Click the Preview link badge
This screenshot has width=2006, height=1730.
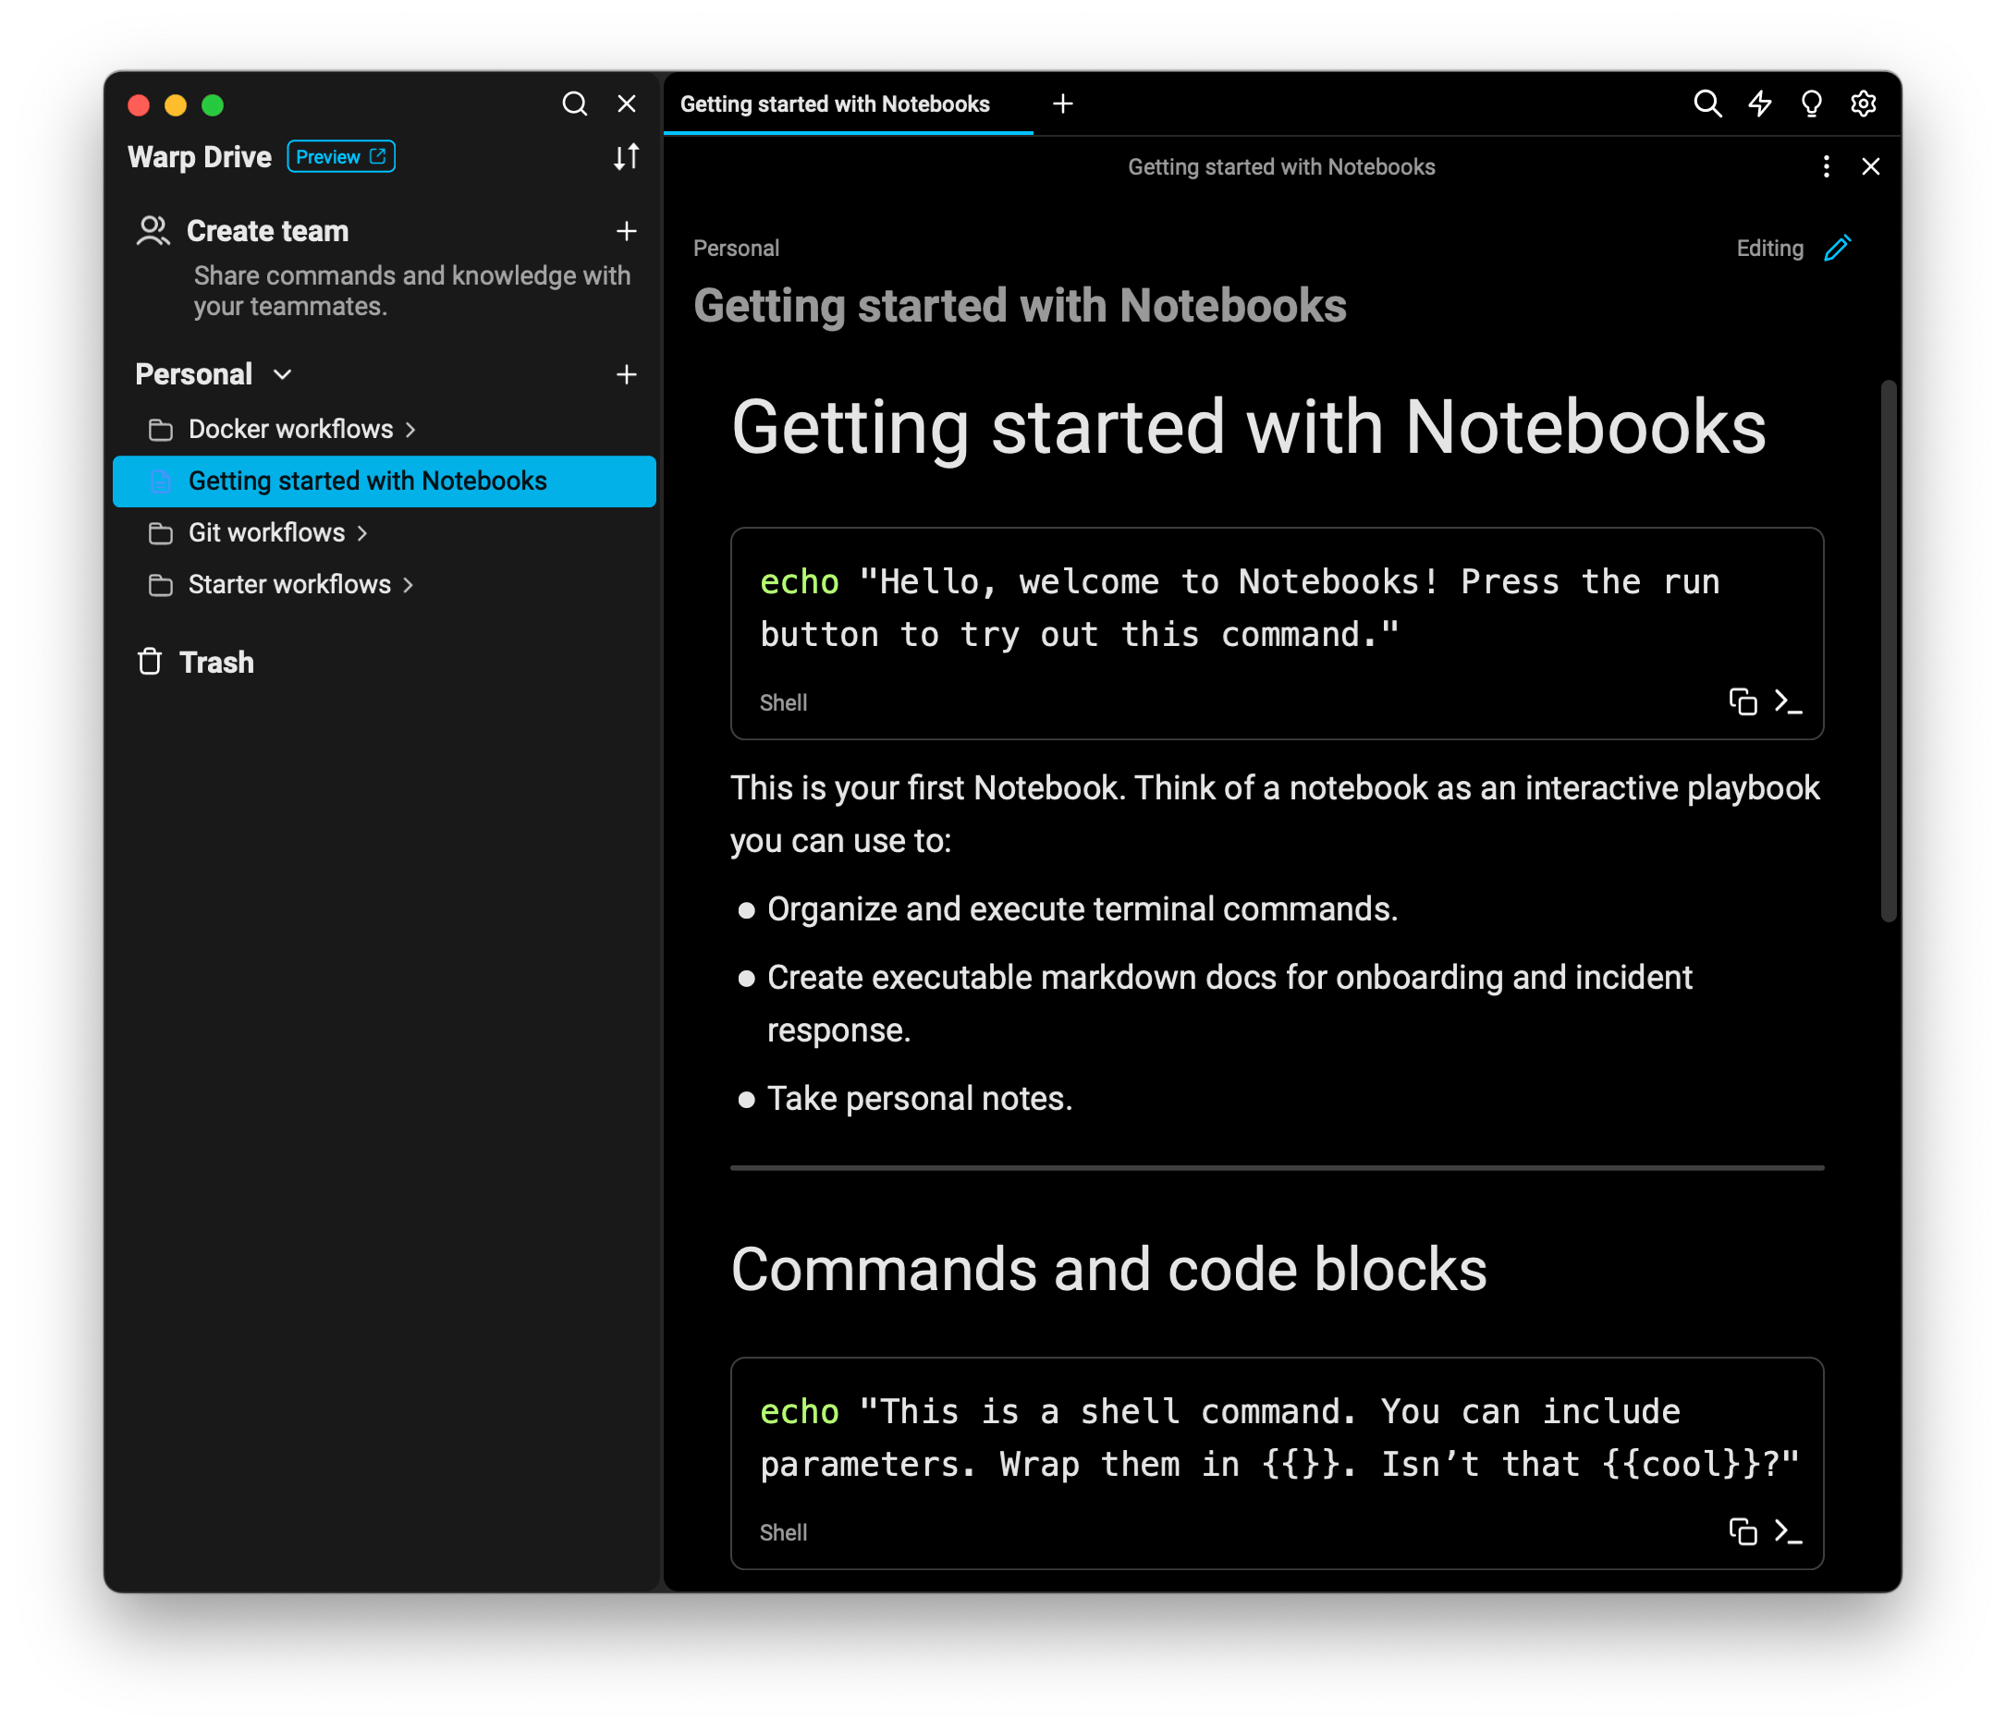[341, 157]
